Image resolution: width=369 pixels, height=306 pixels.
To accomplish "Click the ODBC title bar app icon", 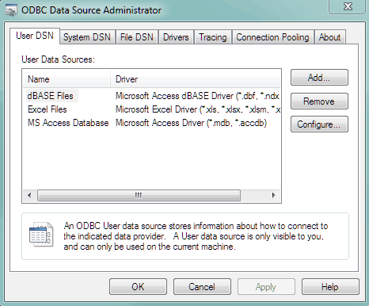I will pos(11,10).
